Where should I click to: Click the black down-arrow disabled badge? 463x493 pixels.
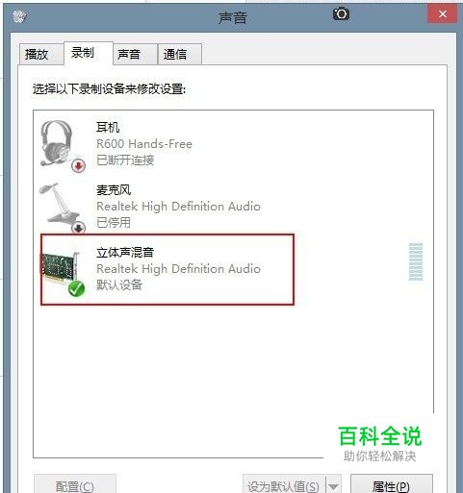pyautogui.click(x=79, y=228)
